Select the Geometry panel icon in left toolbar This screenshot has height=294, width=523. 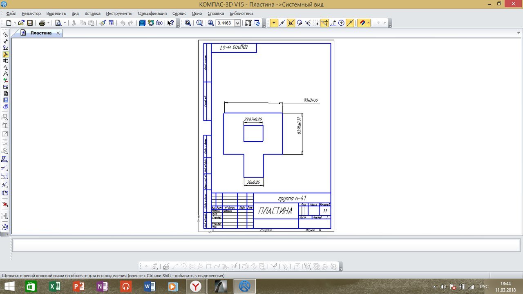tap(6, 35)
